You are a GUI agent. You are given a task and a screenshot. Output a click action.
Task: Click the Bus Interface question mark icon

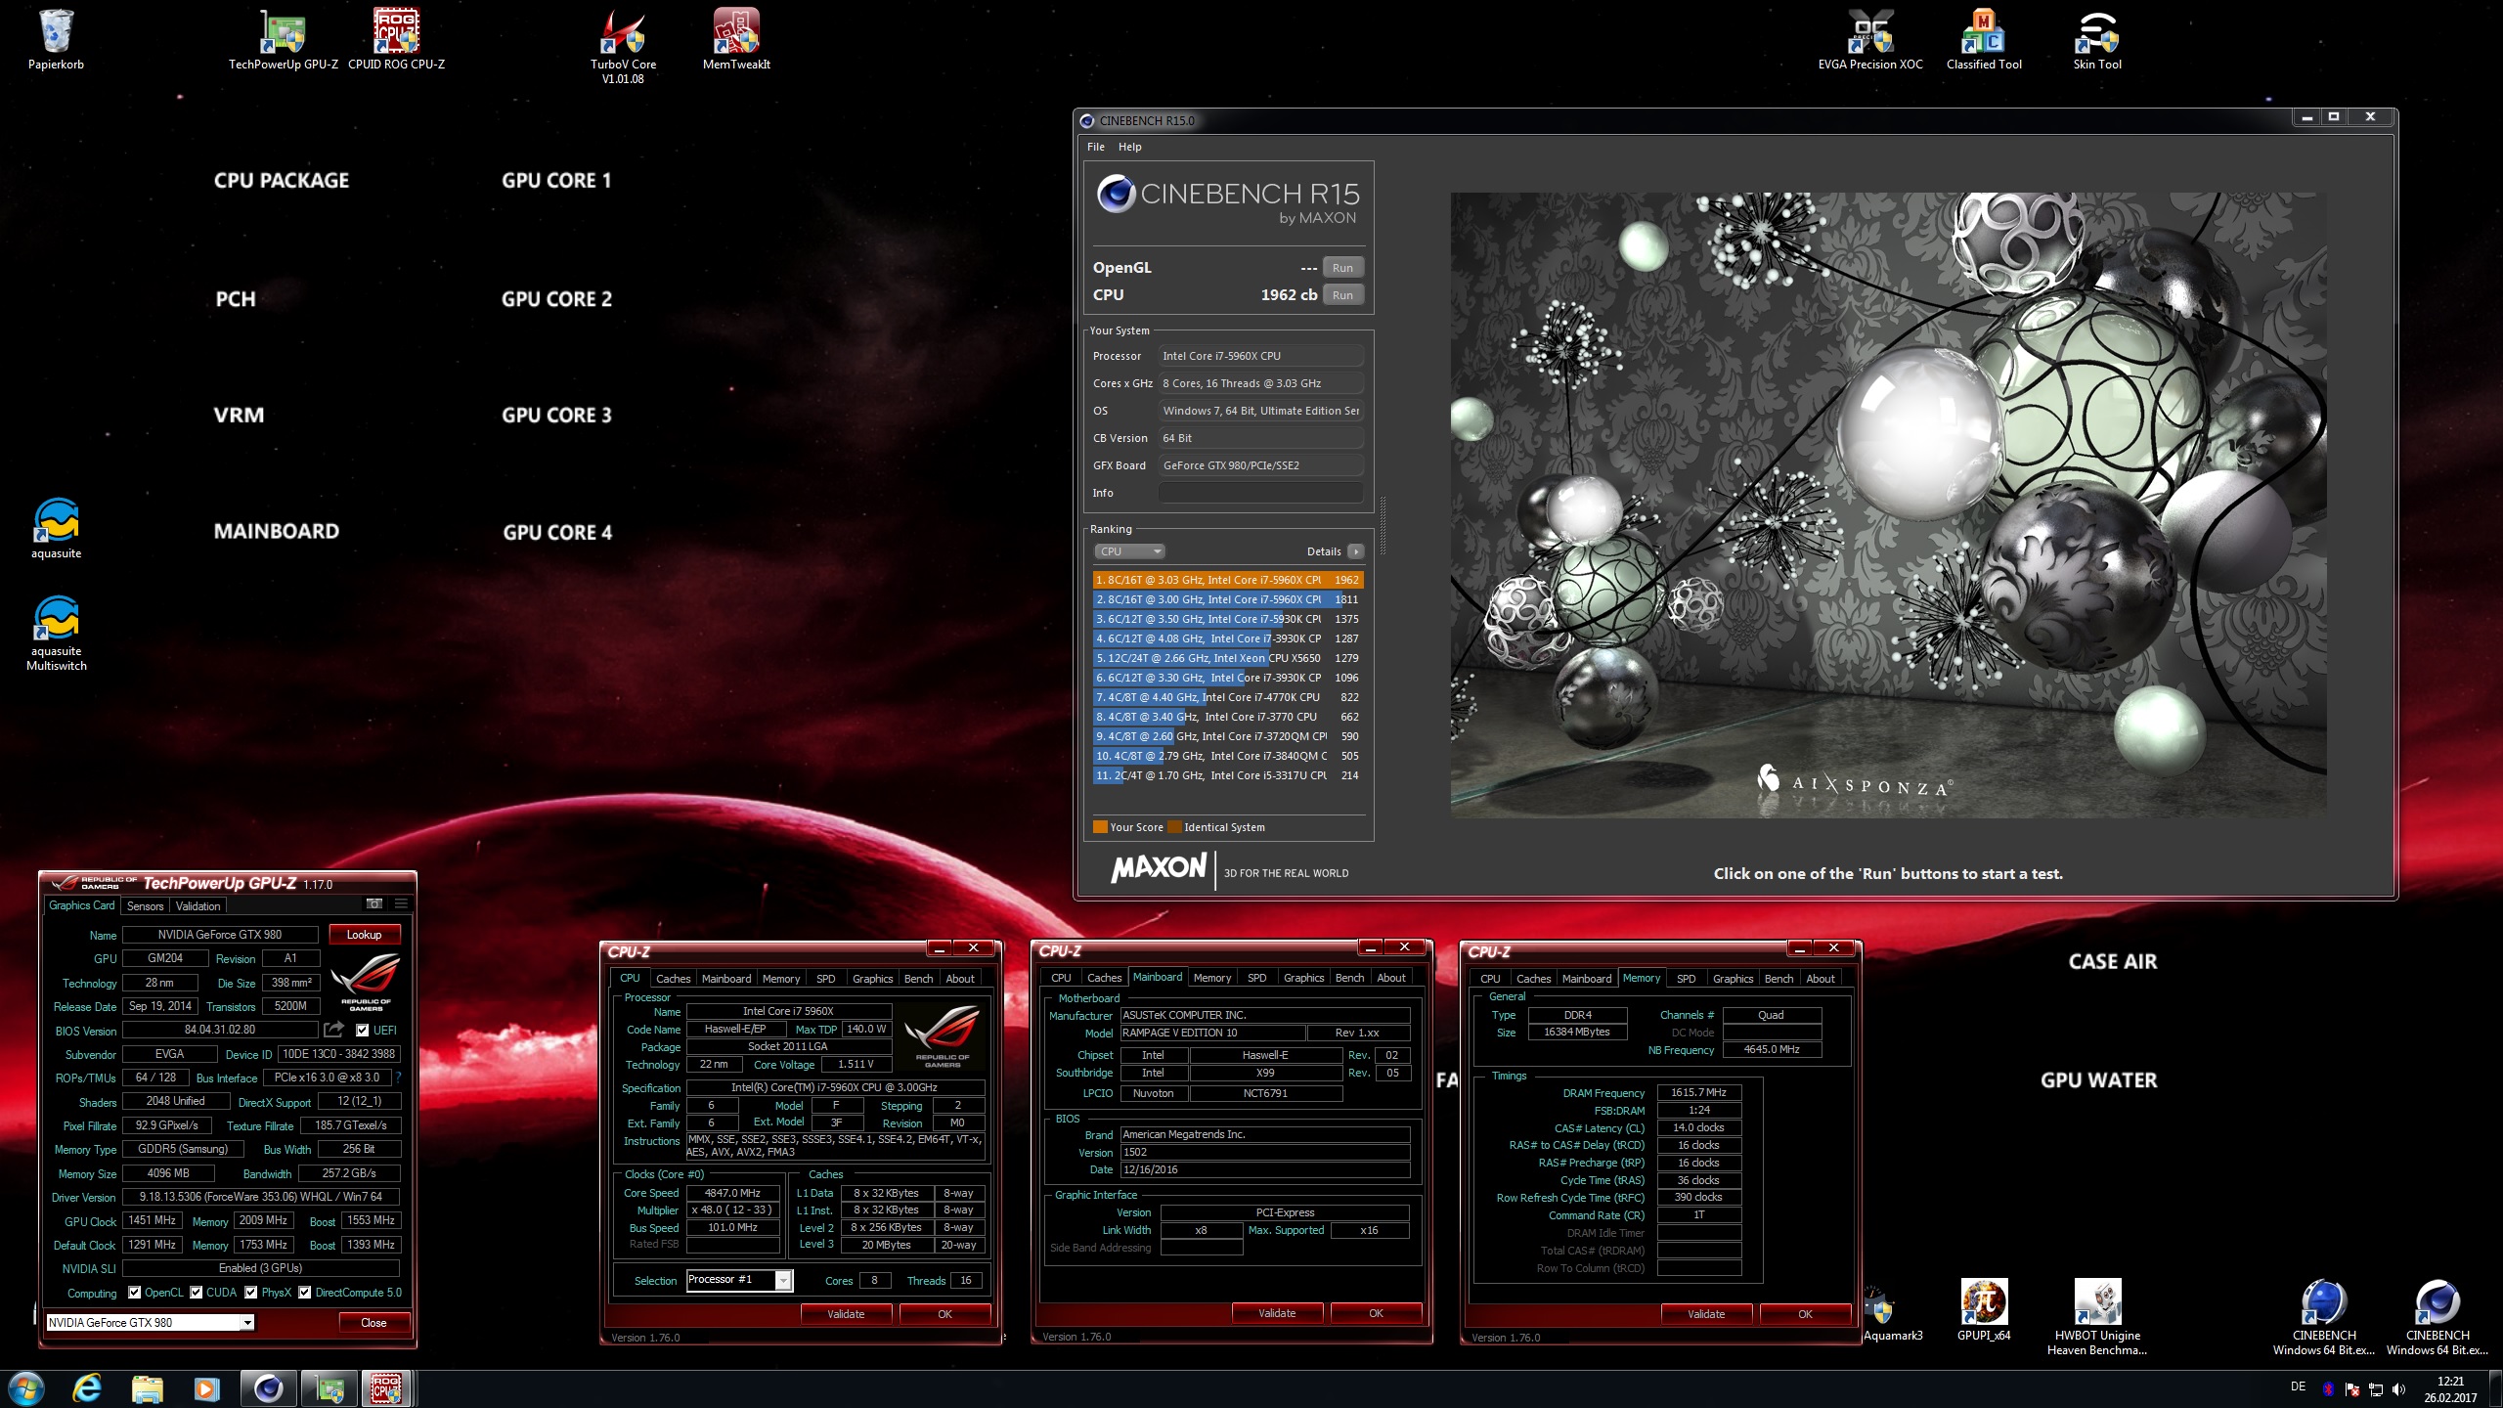pos(398,1078)
